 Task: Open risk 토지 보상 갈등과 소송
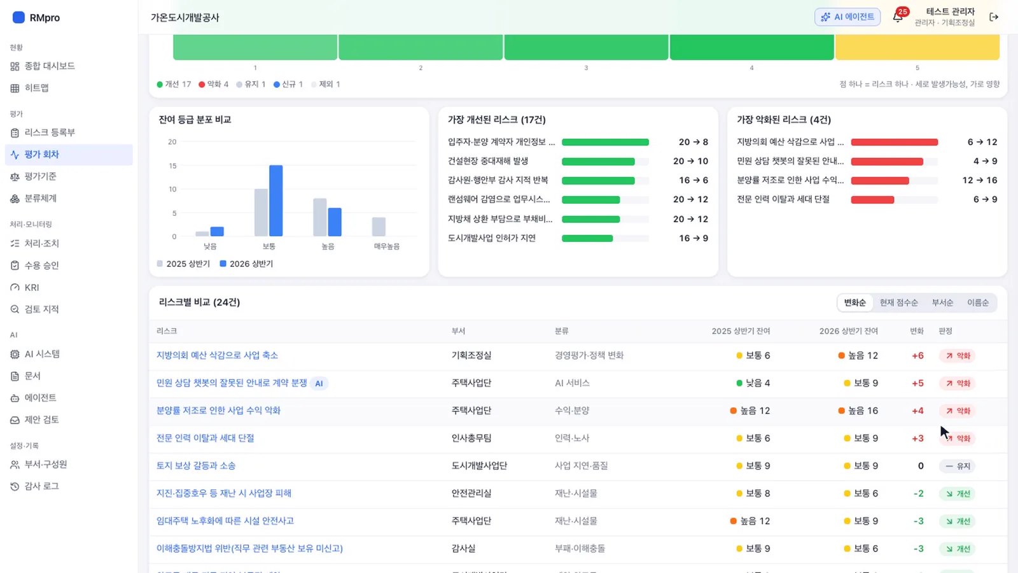[196, 466]
